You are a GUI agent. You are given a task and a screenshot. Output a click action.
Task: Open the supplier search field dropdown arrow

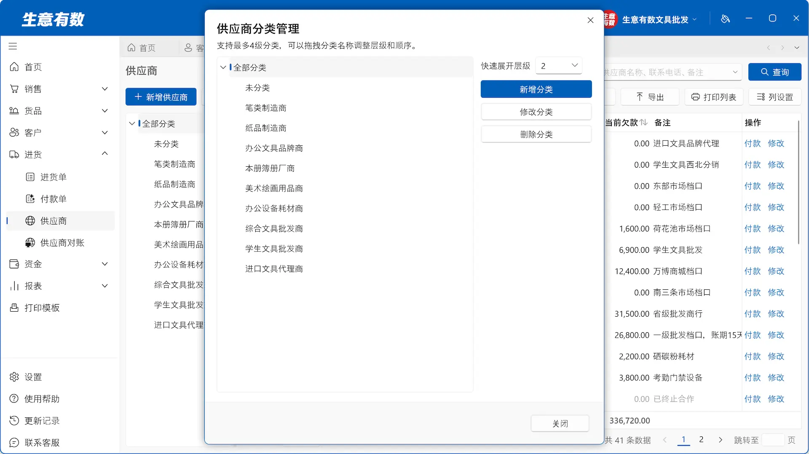click(735, 72)
